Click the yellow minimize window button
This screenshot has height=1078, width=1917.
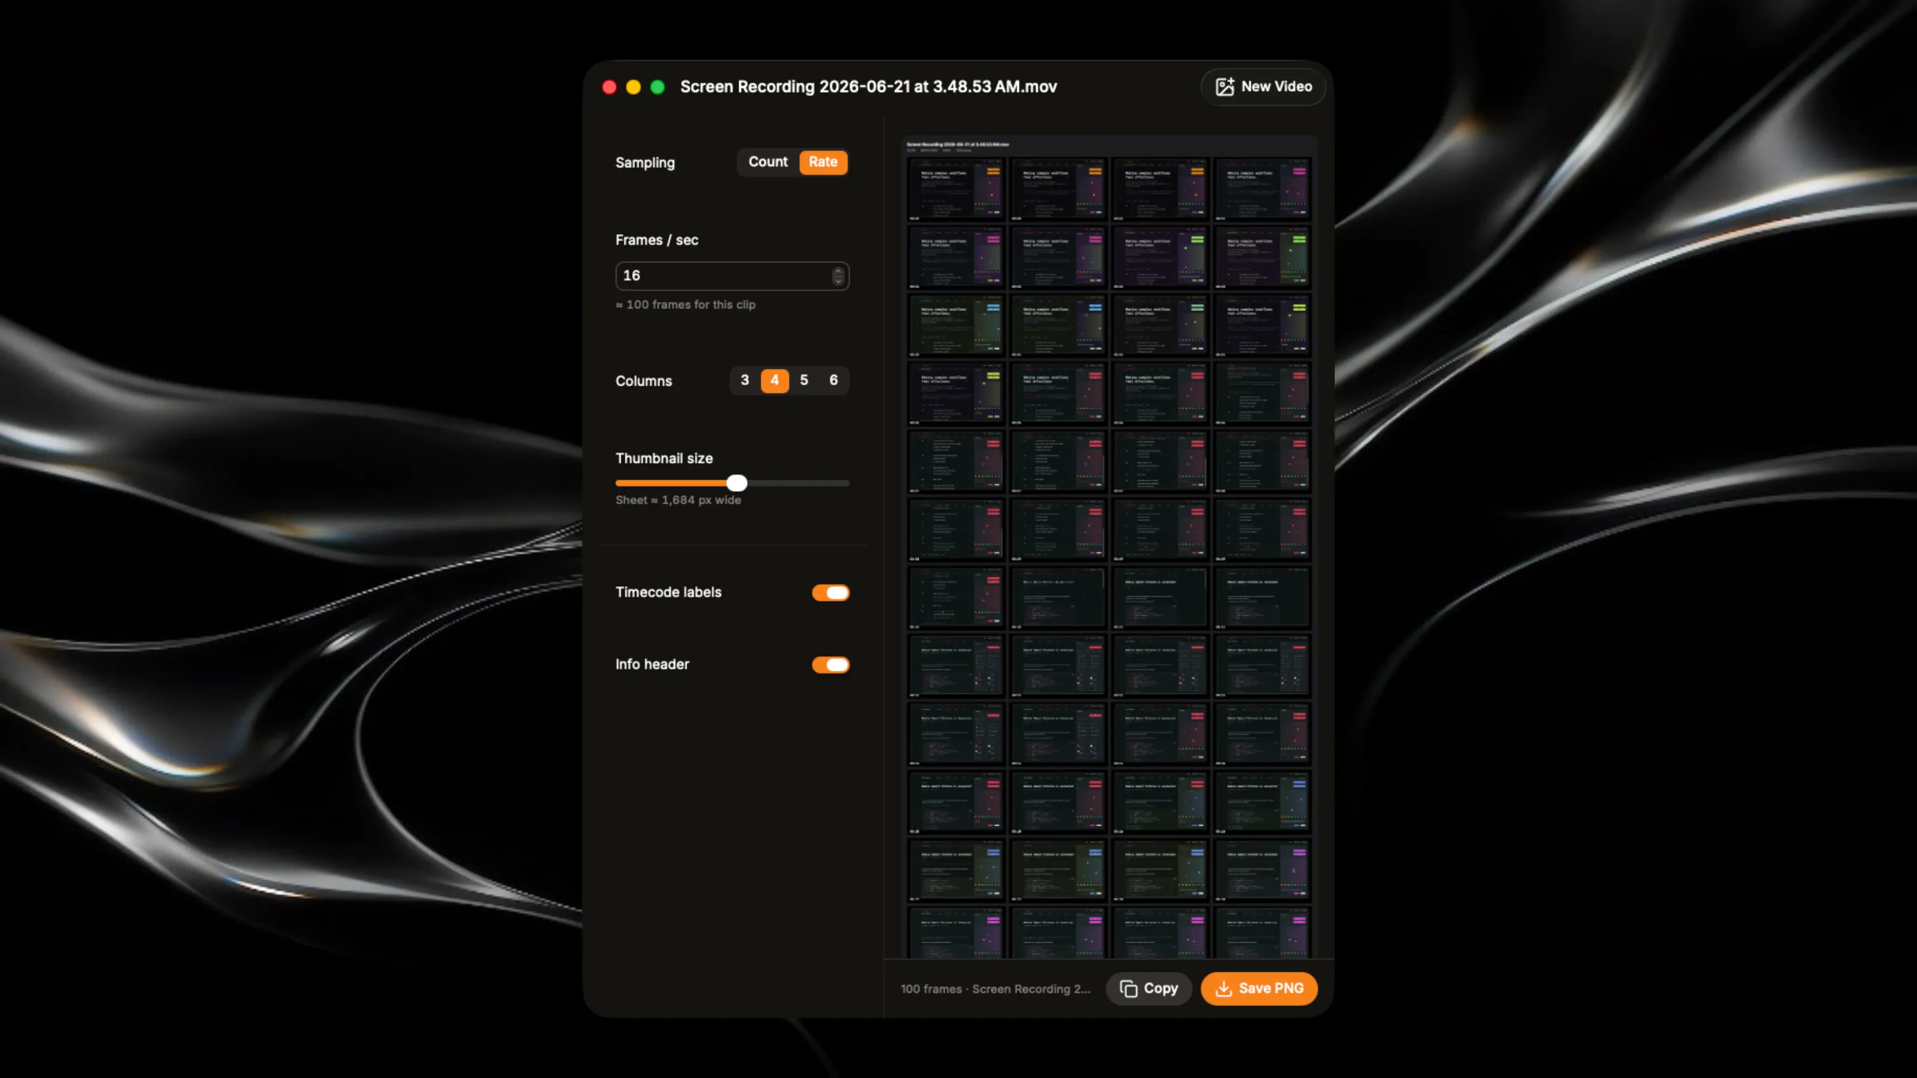[633, 87]
